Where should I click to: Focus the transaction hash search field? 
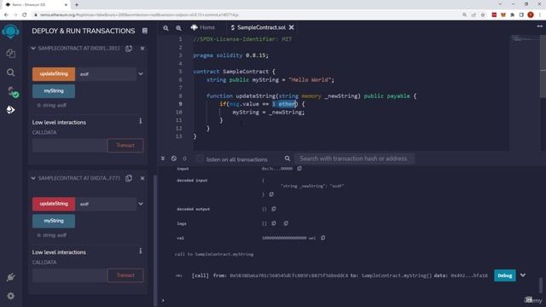coord(355,159)
